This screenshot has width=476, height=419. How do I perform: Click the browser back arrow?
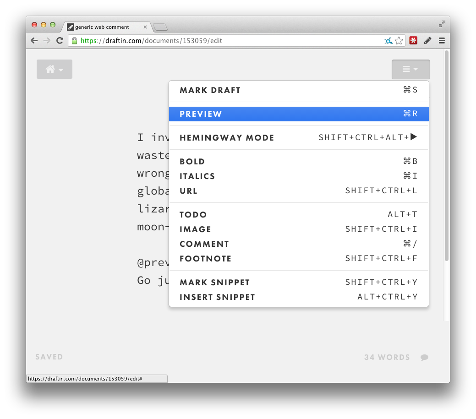pos(34,41)
